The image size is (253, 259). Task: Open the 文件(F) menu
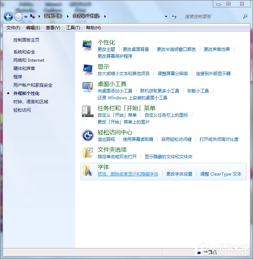13,28
